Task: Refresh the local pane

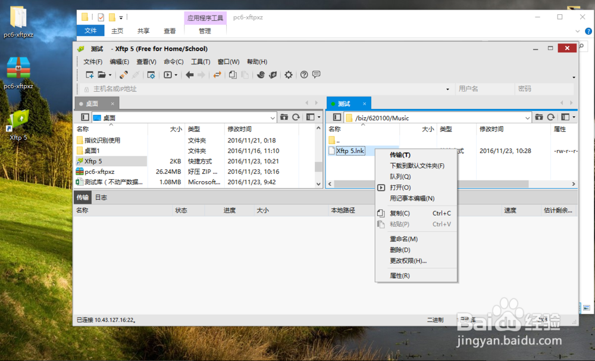Action: tap(296, 117)
